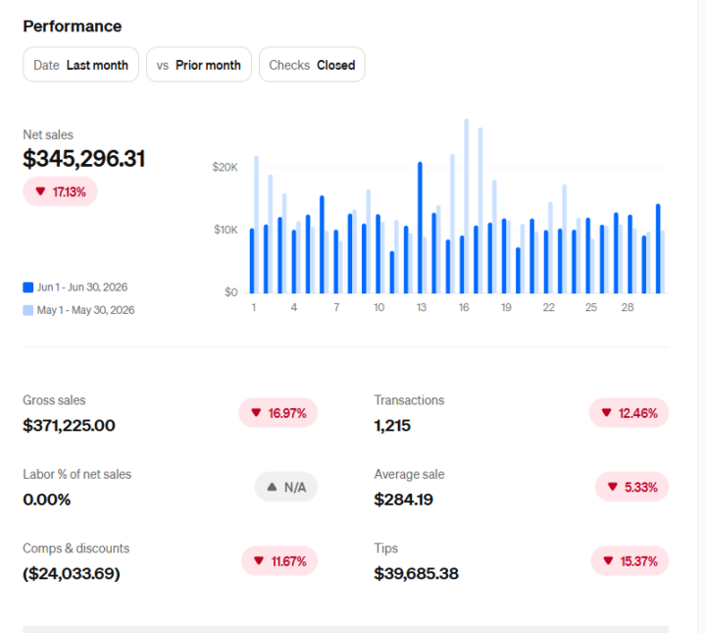
Task: Click the Comps & discounts 11.67% badge
Action: pos(279,561)
